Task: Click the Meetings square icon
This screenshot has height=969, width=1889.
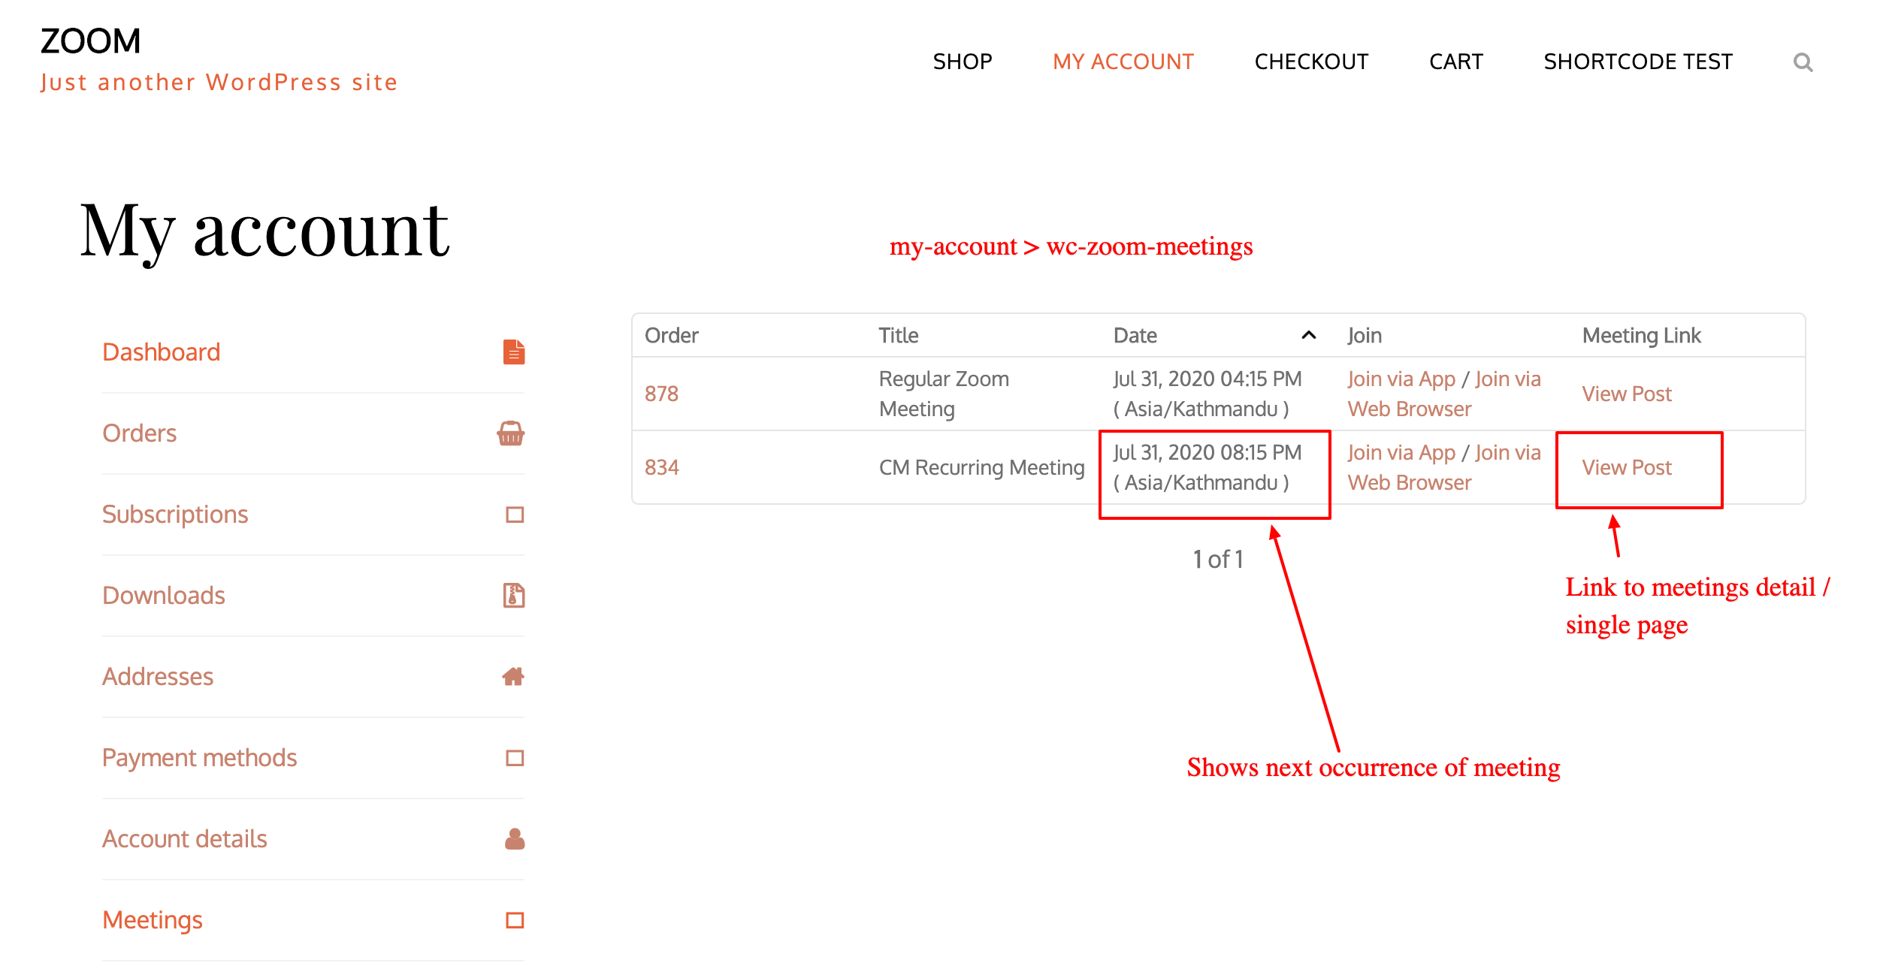Action: (x=515, y=920)
